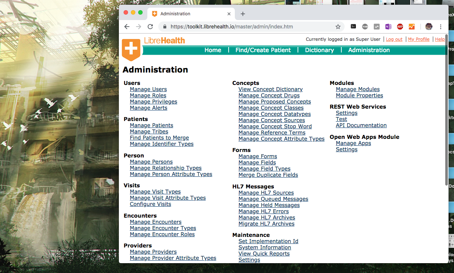
Task: Click the Log out link
Action: pyautogui.click(x=394, y=39)
